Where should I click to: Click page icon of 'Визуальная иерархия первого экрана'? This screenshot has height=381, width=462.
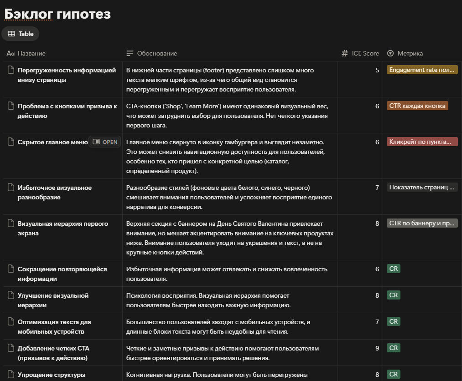[11, 224]
